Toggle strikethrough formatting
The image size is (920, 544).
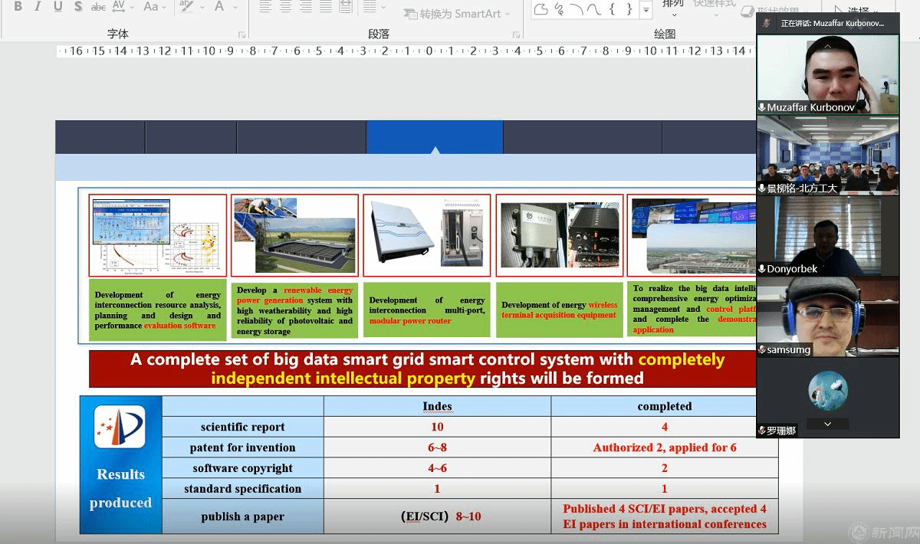(98, 7)
